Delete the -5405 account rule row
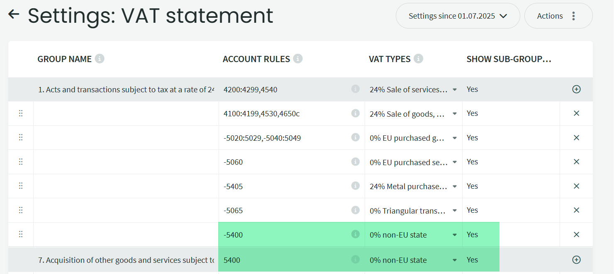Image resolution: width=614 pixels, height=274 pixels. [x=576, y=186]
